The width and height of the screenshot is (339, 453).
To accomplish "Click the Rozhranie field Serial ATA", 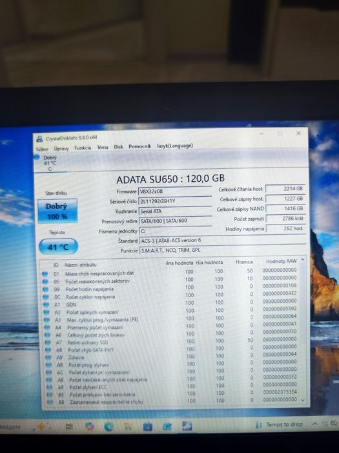I will coord(175,211).
